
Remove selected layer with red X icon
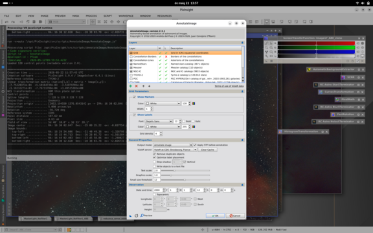136,86
